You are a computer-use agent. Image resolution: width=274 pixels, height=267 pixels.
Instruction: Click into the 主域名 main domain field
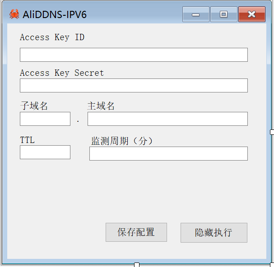tap(167, 119)
